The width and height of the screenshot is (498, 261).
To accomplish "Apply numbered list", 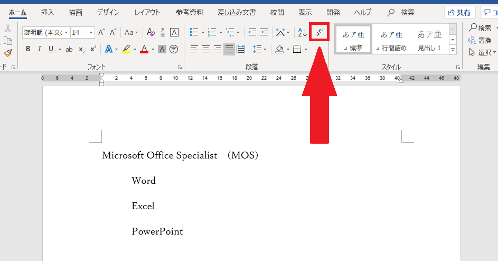I will (212, 32).
